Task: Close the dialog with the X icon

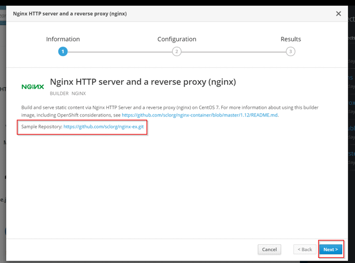Action: 338,14
